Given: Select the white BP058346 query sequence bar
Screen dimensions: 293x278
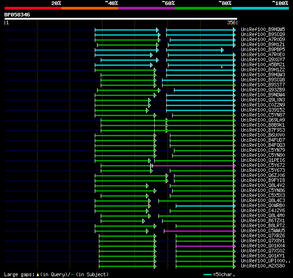Looking at the screenshot, I should click(121, 19).
